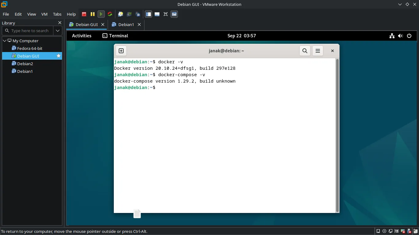Switch to the Debian1 tab
The height and width of the screenshot is (235, 419).
point(126,24)
